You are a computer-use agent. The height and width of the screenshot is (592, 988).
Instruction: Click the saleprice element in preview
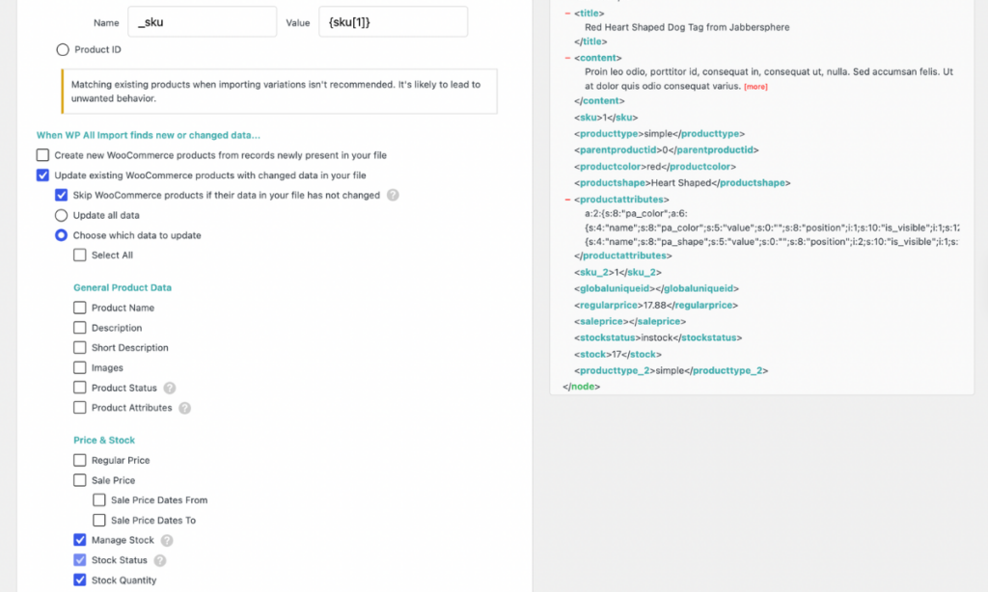(630, 322)
